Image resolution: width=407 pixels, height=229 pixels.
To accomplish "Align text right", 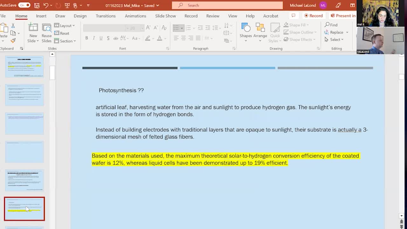I will pyautogui.click(x=191, y=38).
